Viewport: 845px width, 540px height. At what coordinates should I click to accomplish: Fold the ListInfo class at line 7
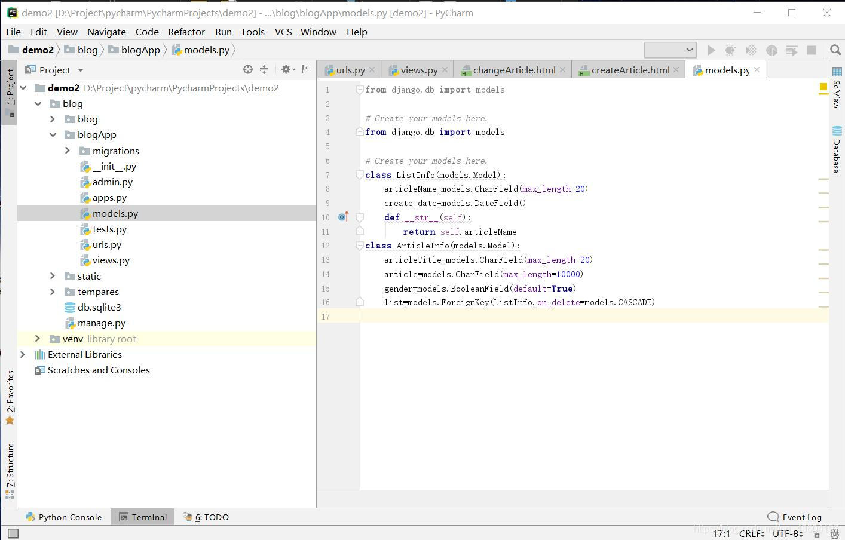coord(360,174)
